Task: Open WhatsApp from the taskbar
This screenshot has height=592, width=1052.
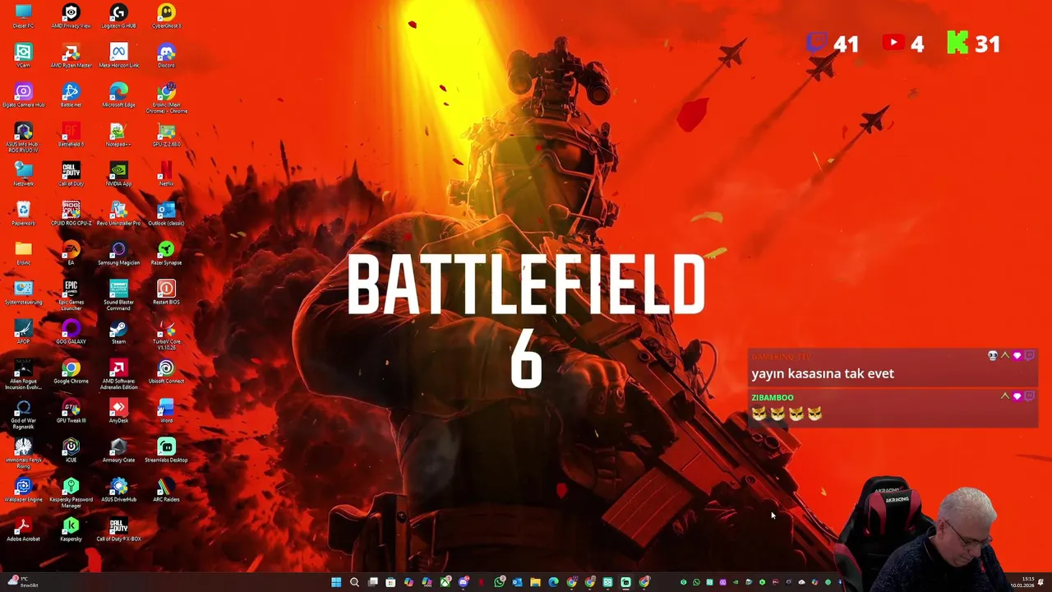Action: (x=499, y=582)
